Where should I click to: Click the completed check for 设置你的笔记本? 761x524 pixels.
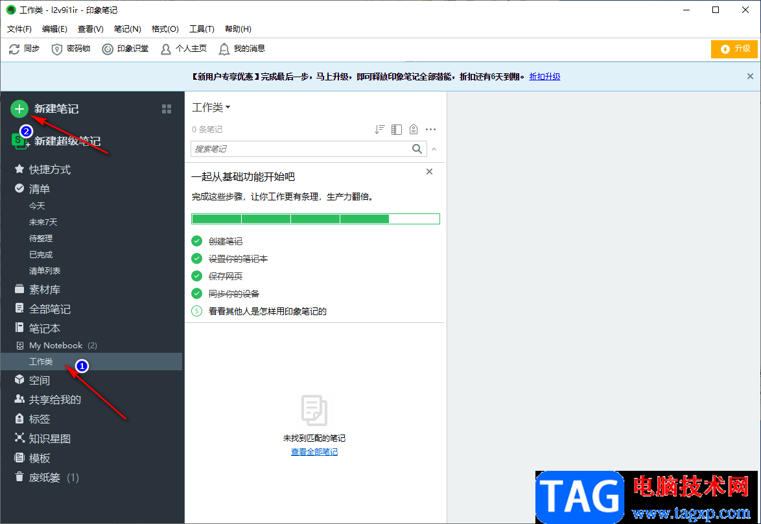coord(196,258)
